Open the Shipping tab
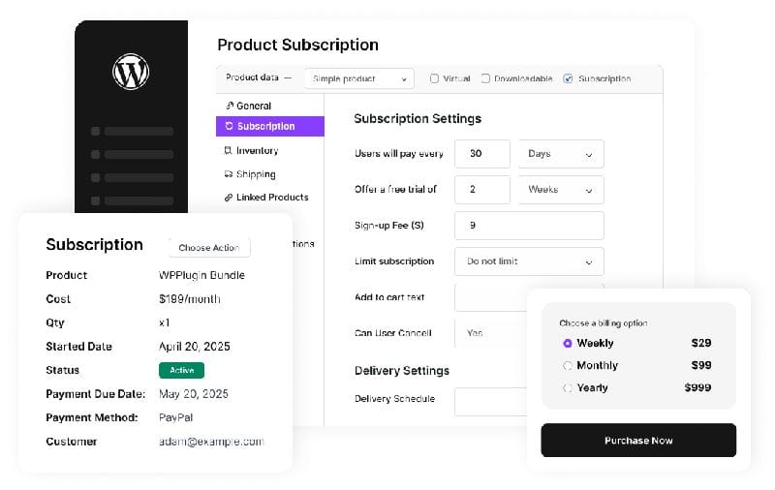Image resolution: width=775 pixels, height=490 pixels. coord(270,174)
